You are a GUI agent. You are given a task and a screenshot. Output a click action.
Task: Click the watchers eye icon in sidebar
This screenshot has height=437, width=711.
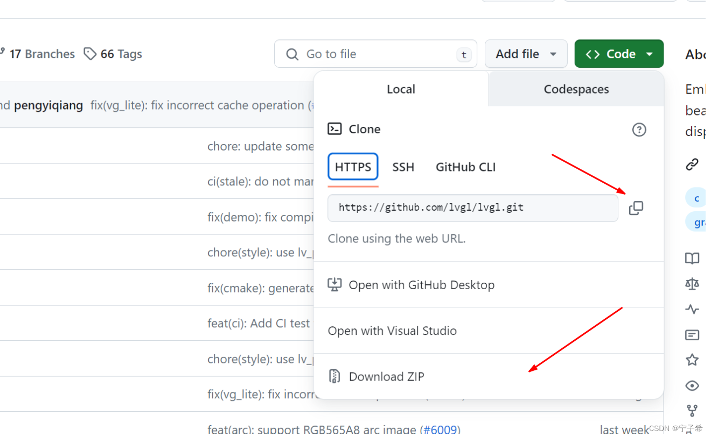(692, 386)
